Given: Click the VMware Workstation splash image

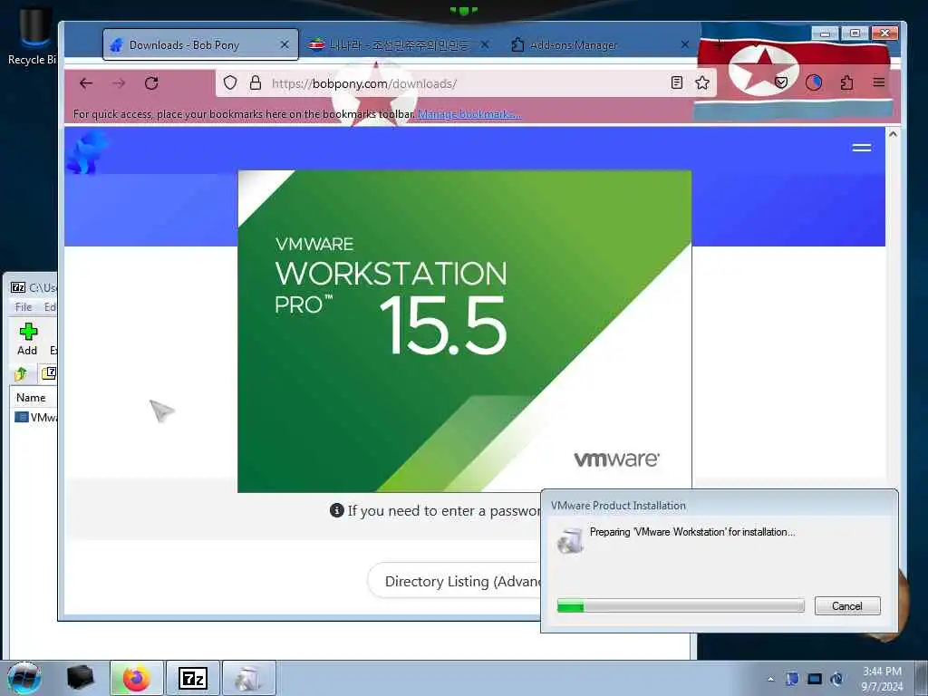Looking at the screenshot, I should (x=465, y=331).
